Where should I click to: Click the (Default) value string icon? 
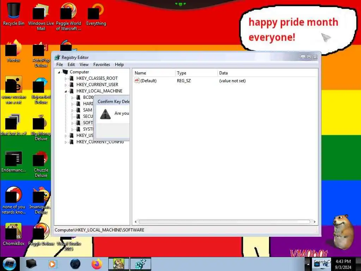(x=137, y=80)
